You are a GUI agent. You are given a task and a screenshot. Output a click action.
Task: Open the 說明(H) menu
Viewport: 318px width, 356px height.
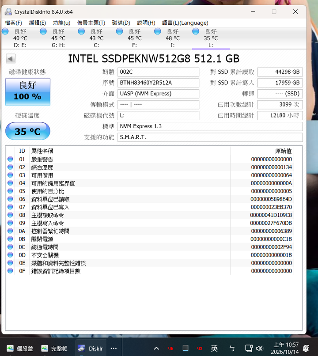146,23
